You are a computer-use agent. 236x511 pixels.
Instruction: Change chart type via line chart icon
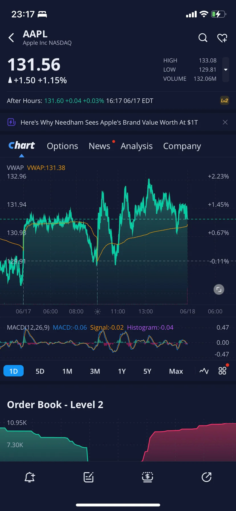point(204,371)
